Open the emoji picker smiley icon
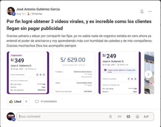This screenshot has width=161, height=127. [138, 117]
